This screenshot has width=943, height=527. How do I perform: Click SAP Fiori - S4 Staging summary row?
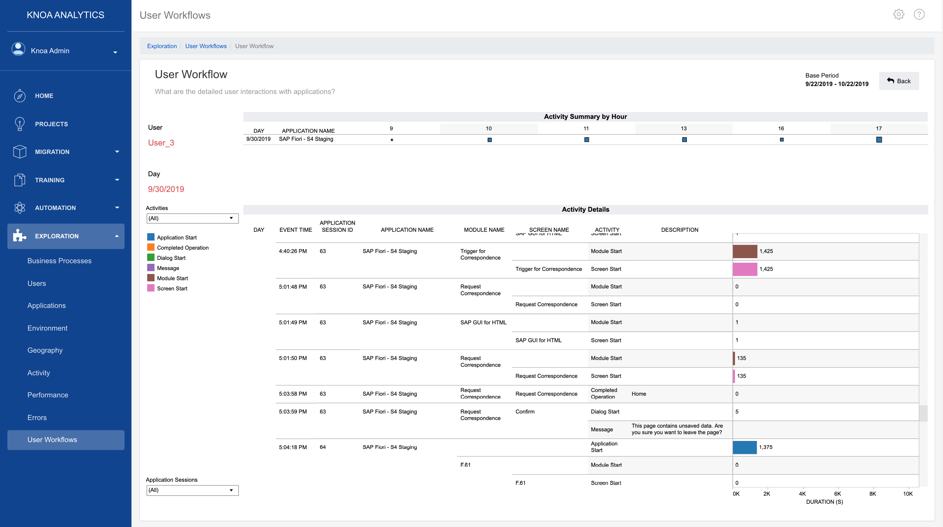click(585, 140)
